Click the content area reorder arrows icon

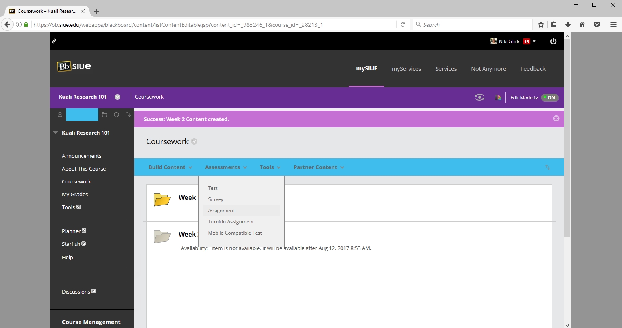pyautogui.click(x=547, y=167)
